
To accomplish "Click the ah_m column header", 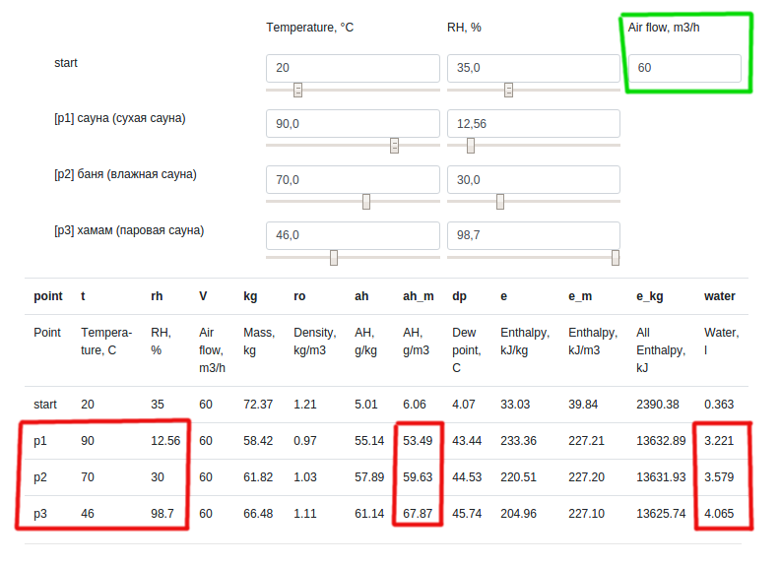I will click(418, 295).
